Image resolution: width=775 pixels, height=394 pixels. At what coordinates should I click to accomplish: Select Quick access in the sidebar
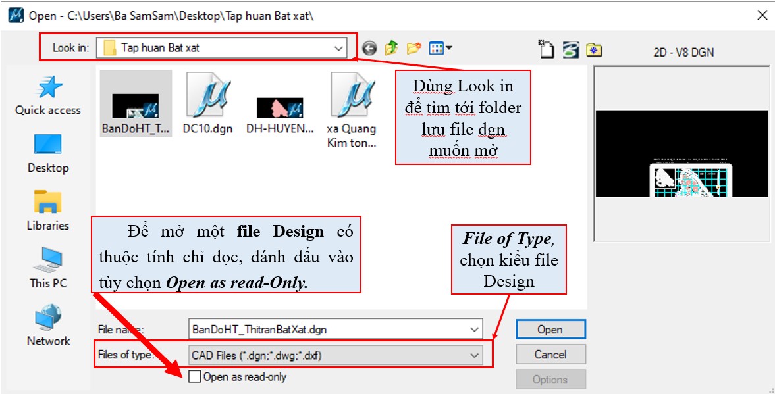[47, 95]
